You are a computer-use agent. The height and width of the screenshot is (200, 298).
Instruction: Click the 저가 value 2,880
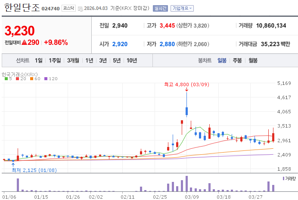[x=167, y=44]
